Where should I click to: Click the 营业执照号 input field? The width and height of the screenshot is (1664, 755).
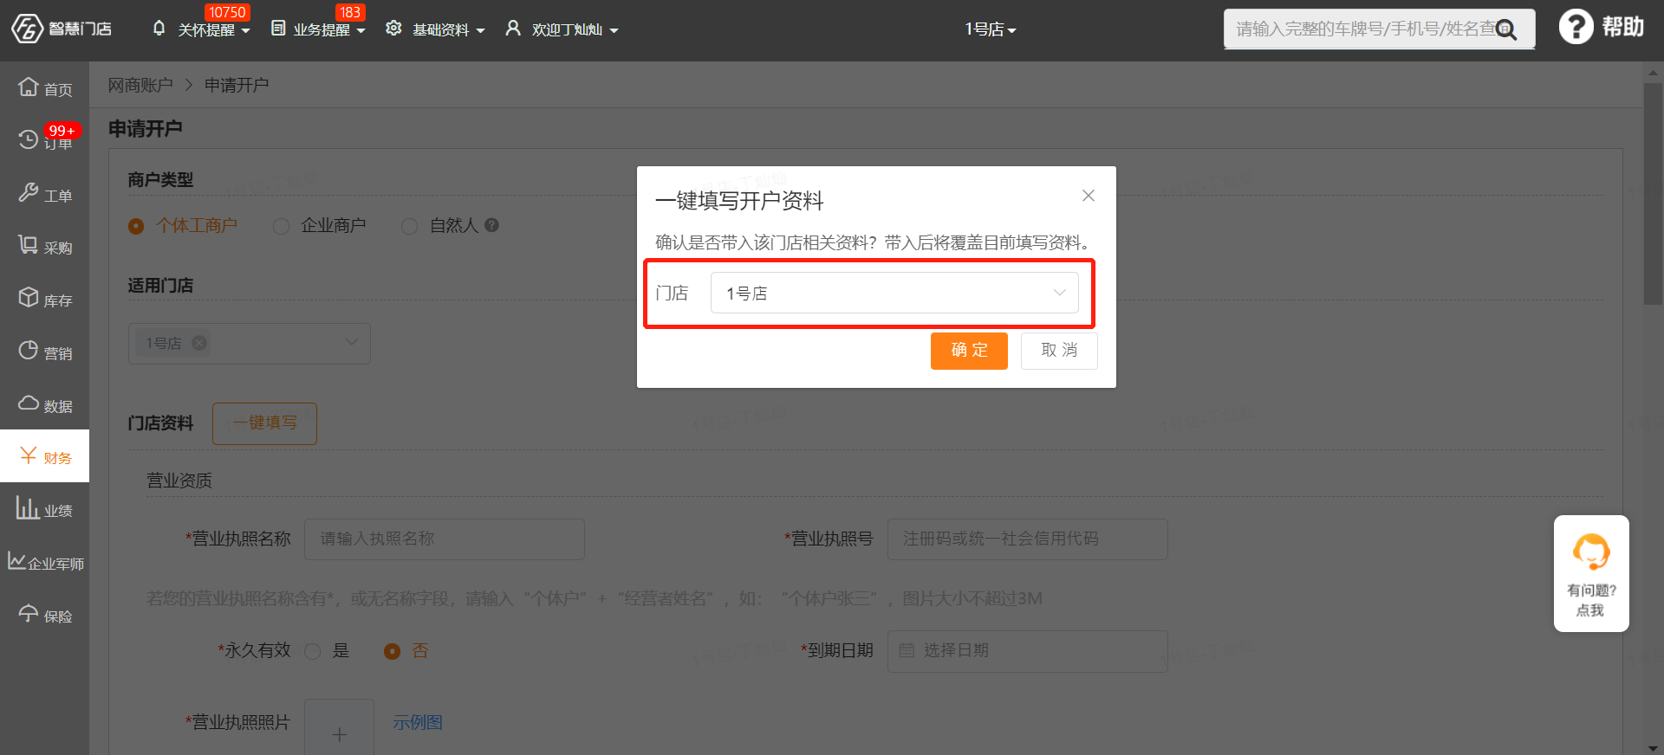pyautogui.click(x=1028, y=539)
